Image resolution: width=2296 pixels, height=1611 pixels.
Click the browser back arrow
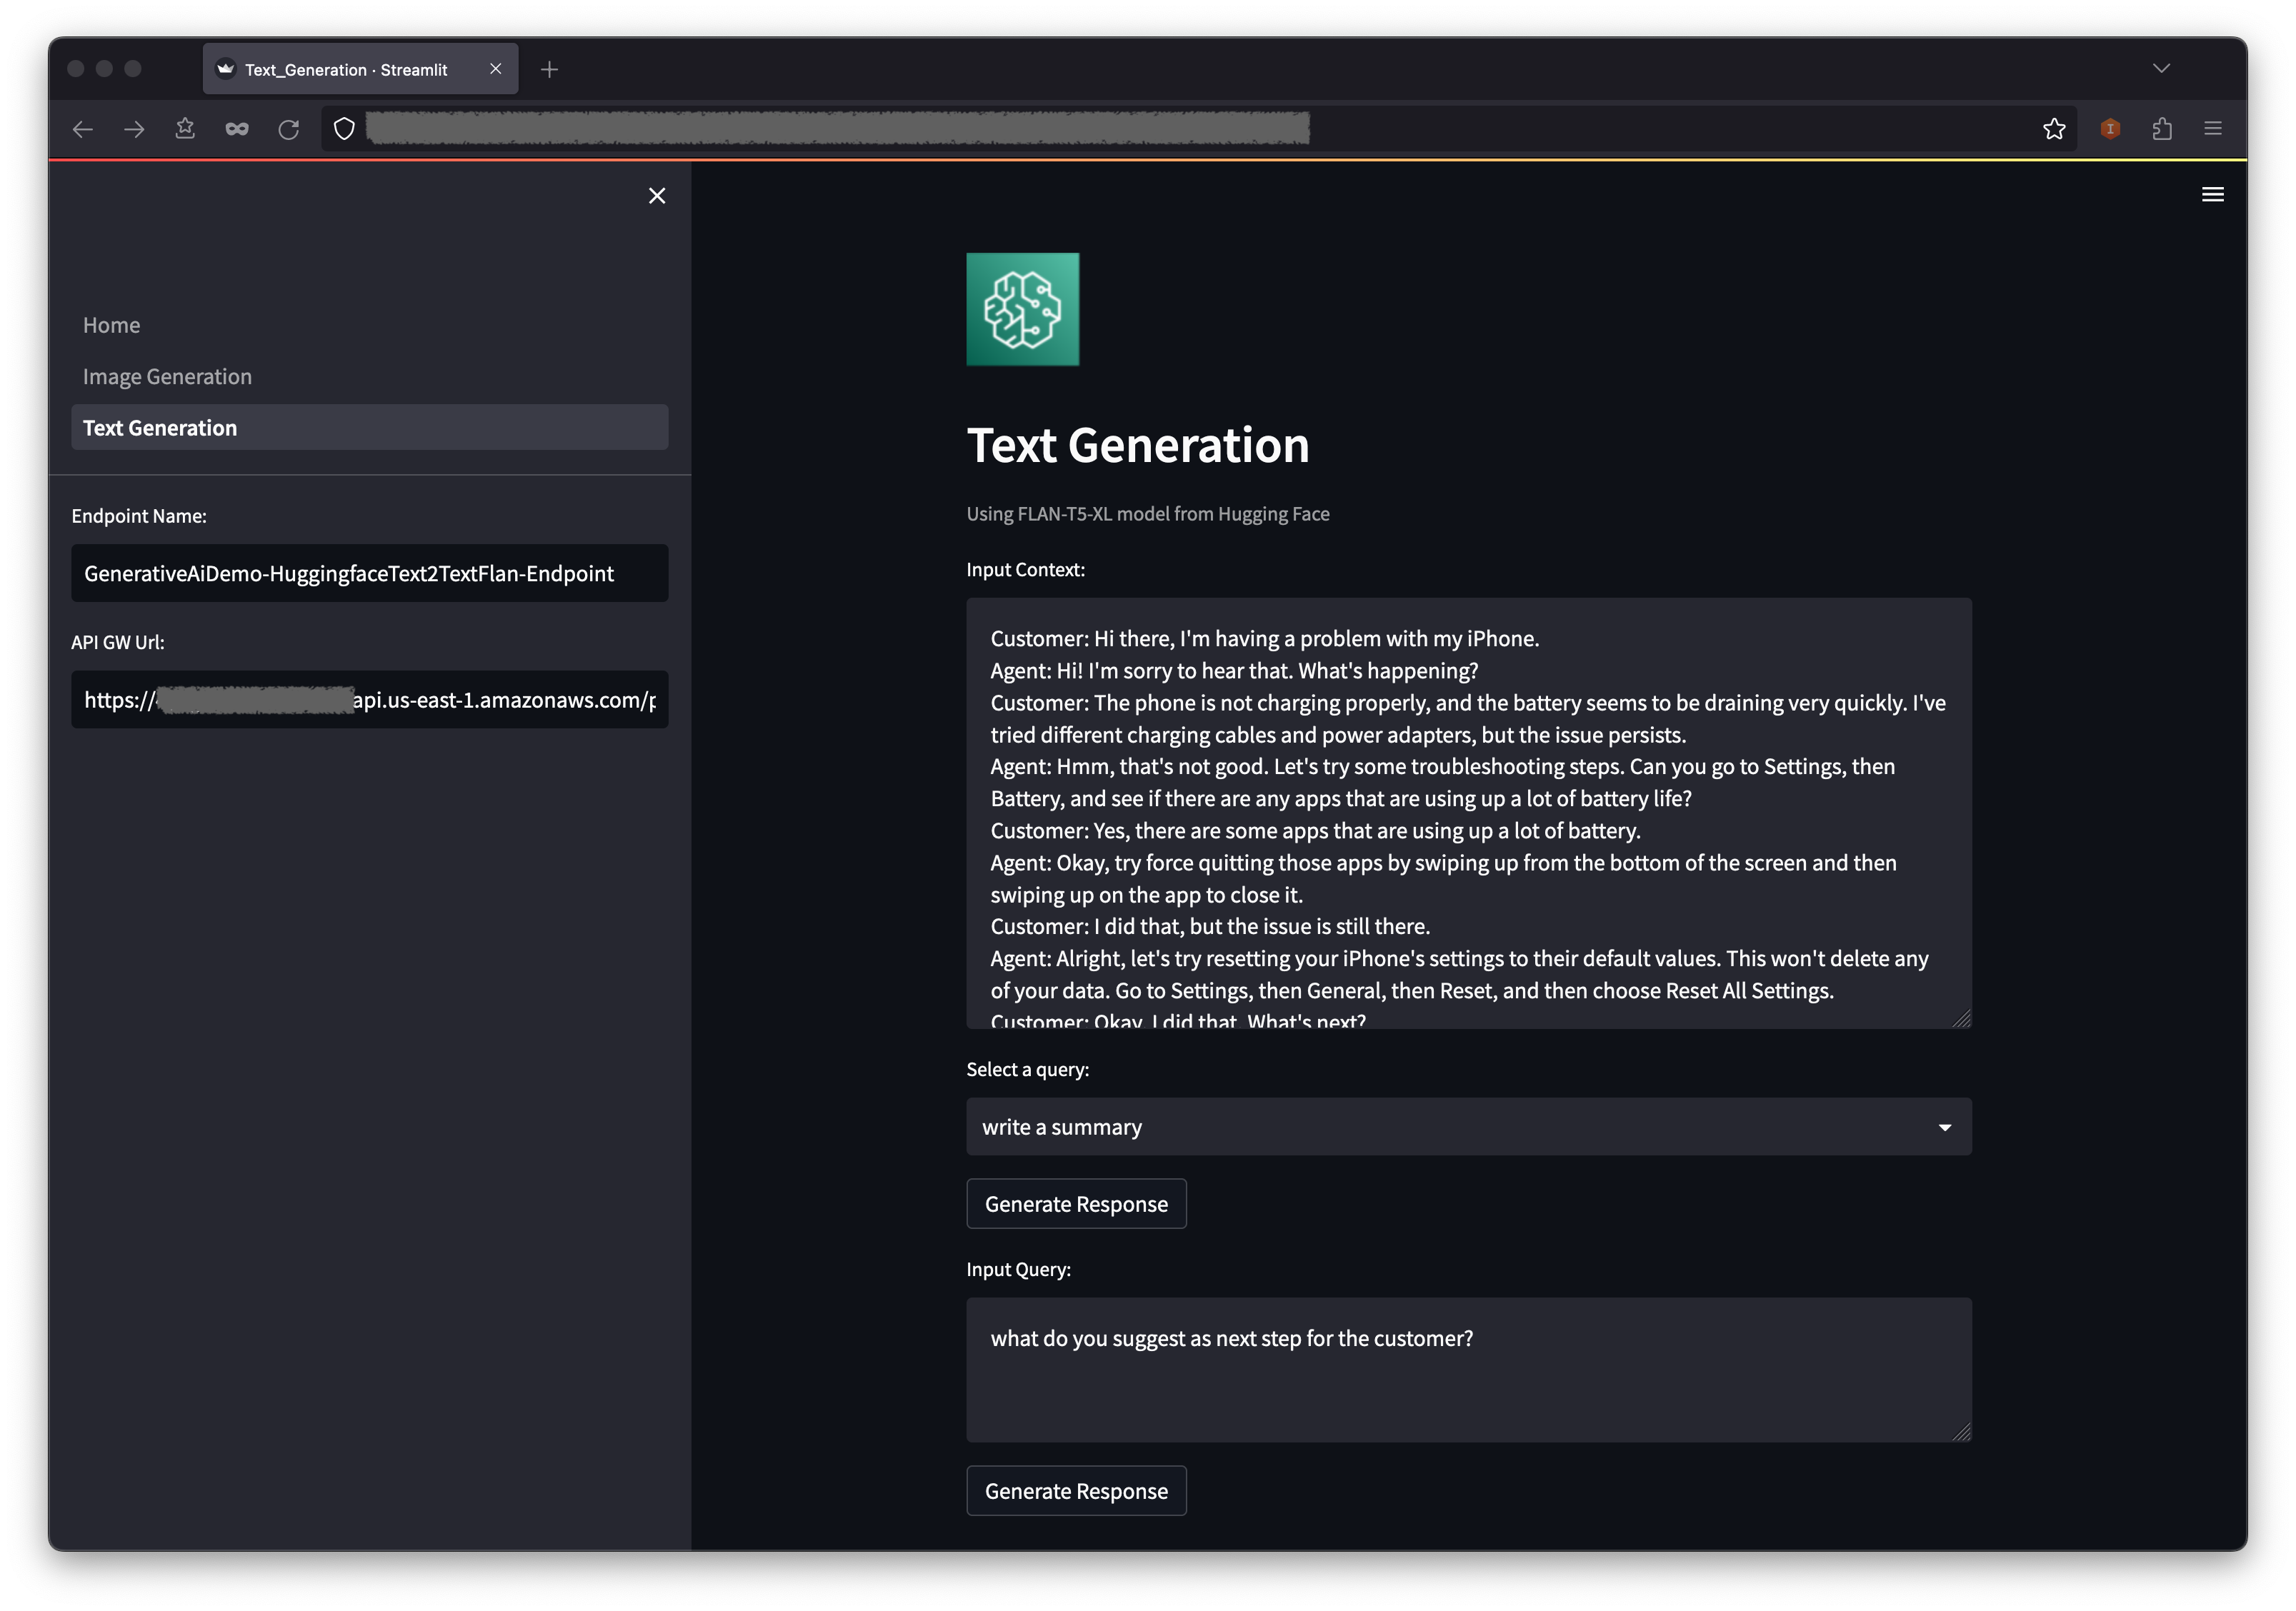tap(83, 129)
